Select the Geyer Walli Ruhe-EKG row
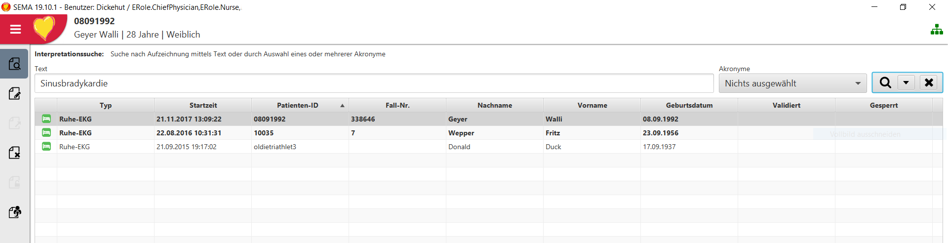Screen dimensions: 948x243 (x=489, y=119)
